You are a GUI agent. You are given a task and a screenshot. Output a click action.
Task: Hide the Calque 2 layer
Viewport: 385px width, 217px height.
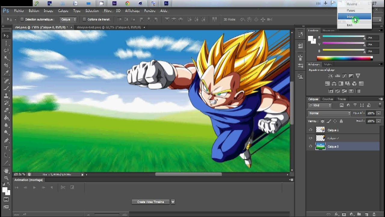[311, 138]
